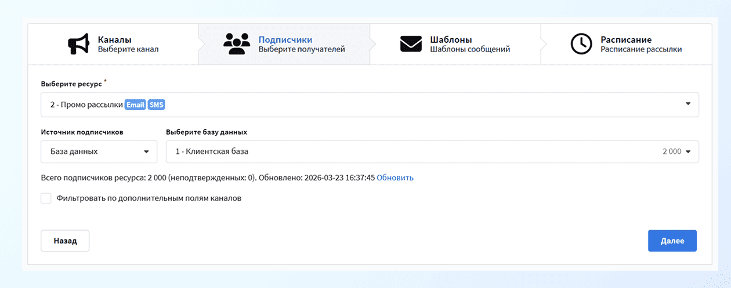Click the megaphone icon for Каналы
Viewport: 731px width, 288px height.
click(78, 45)
